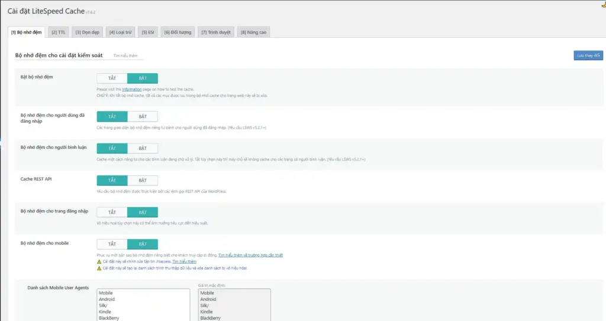The width and height of the screenshot is (606, 321).
Task: Set Bật bộ nhớ đệm to BẬT
Action: click(143, 78)
